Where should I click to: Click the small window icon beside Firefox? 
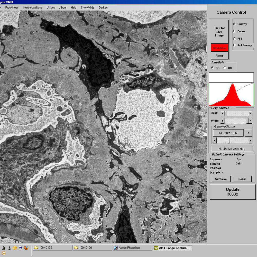click(x=21, y=248)
